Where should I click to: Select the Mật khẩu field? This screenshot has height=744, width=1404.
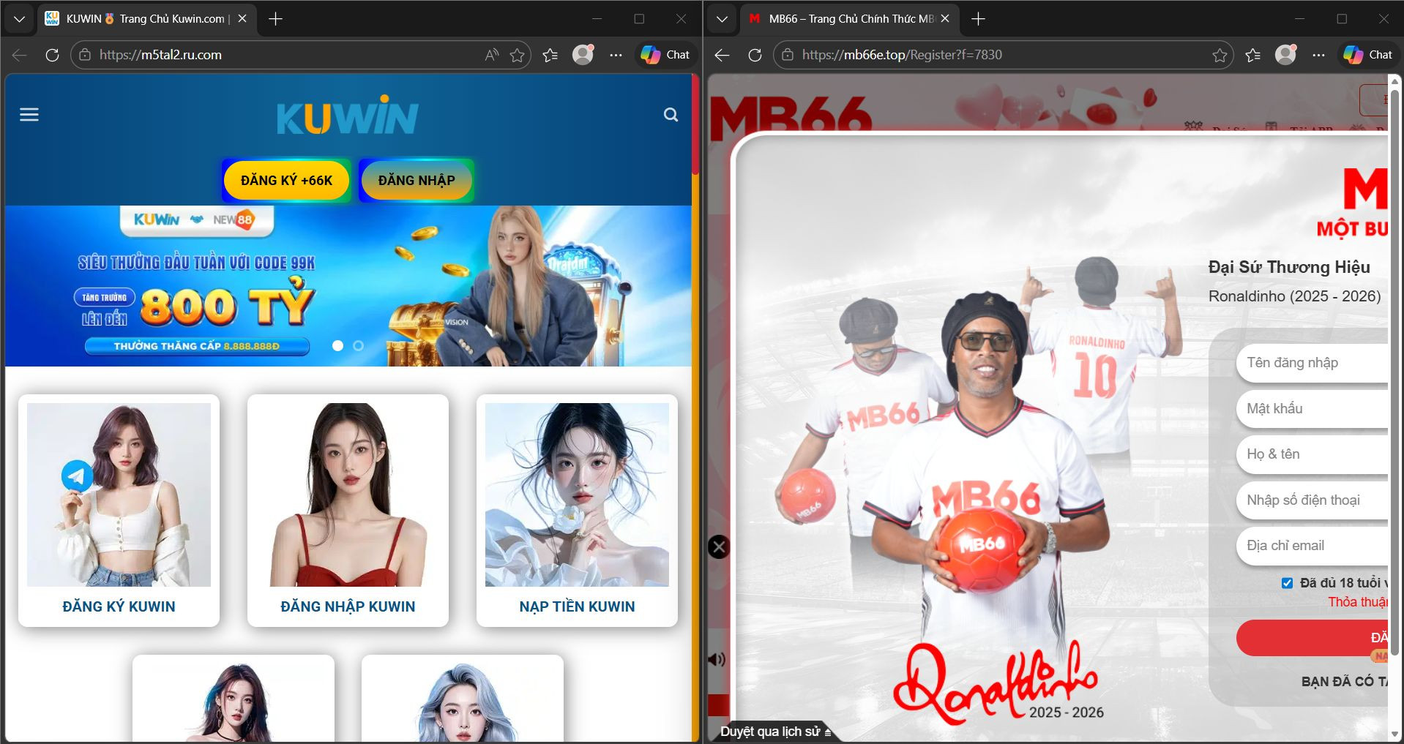1312,408
